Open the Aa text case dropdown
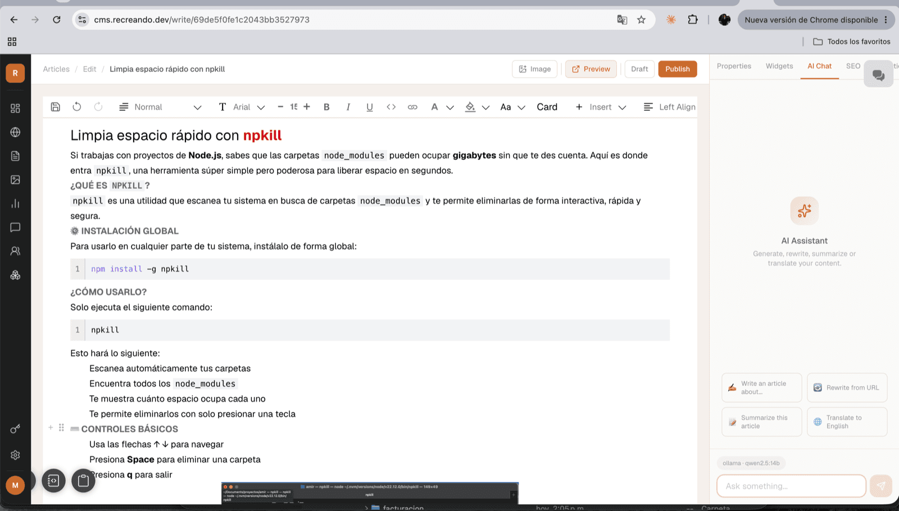The width and height of the screenshot is (899, 511). (x=512, y=107)
